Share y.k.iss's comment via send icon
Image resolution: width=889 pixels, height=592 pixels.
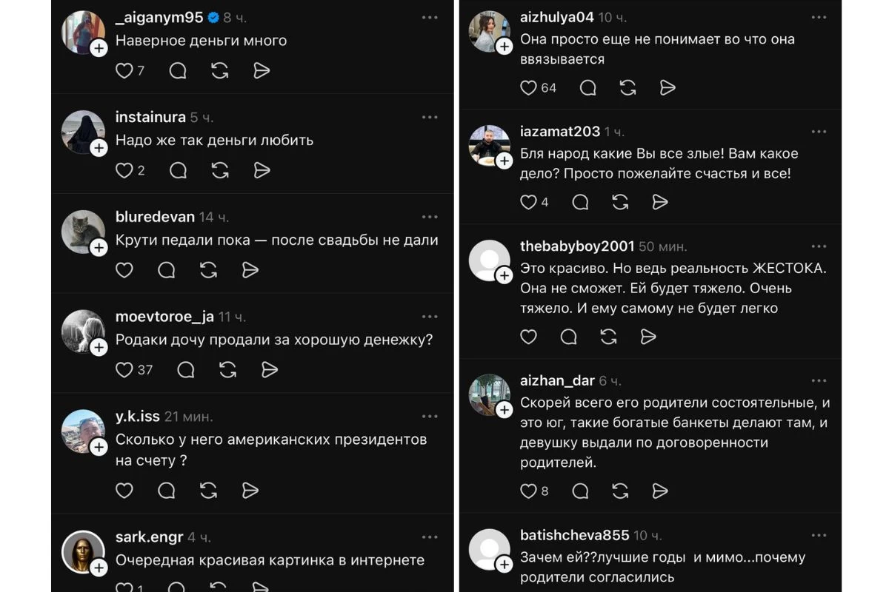pos(250,490)
